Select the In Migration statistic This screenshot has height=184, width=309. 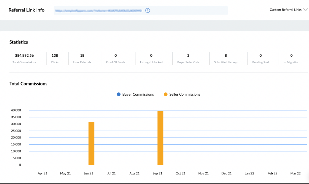(x=291, y=58)
